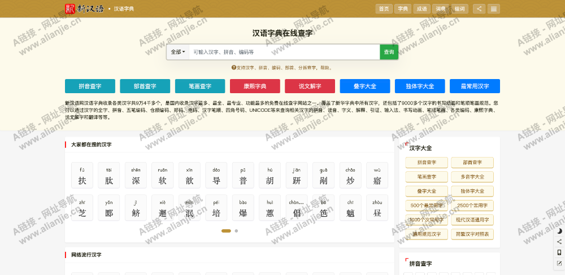Click the 网络流行汉字 heading

(86, 255)
